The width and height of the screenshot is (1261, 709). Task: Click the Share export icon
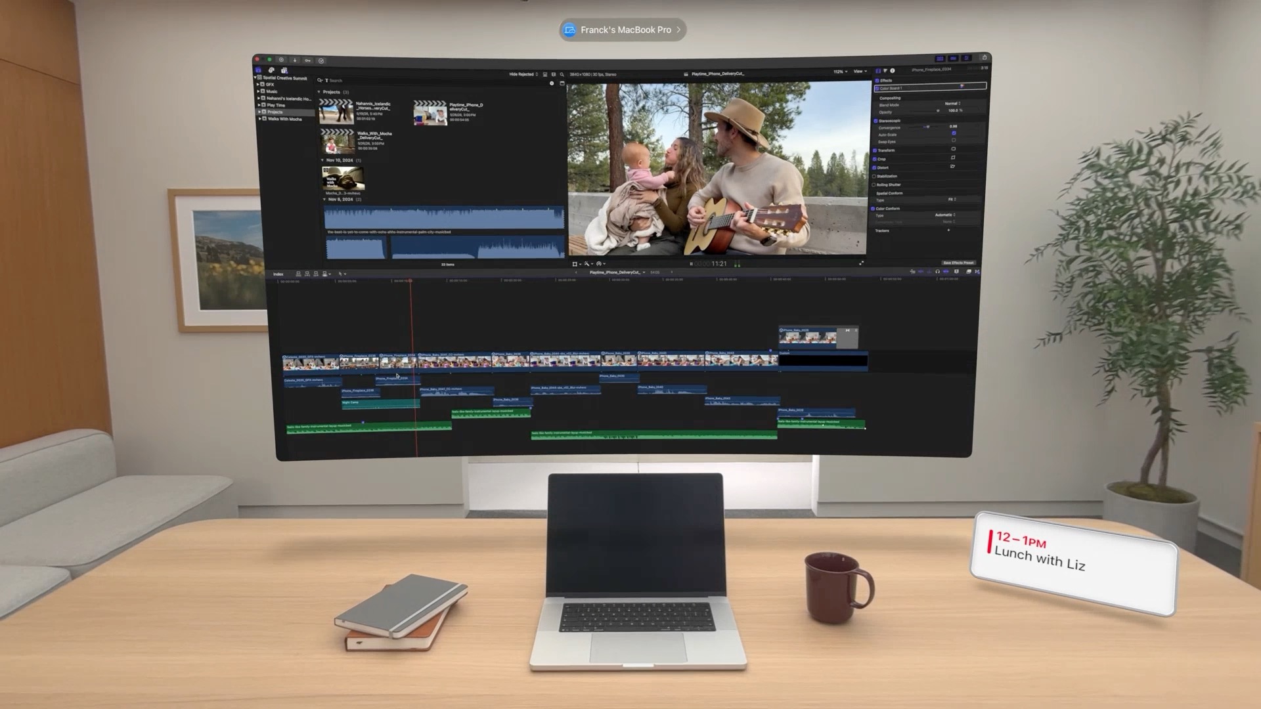[984, 57]
